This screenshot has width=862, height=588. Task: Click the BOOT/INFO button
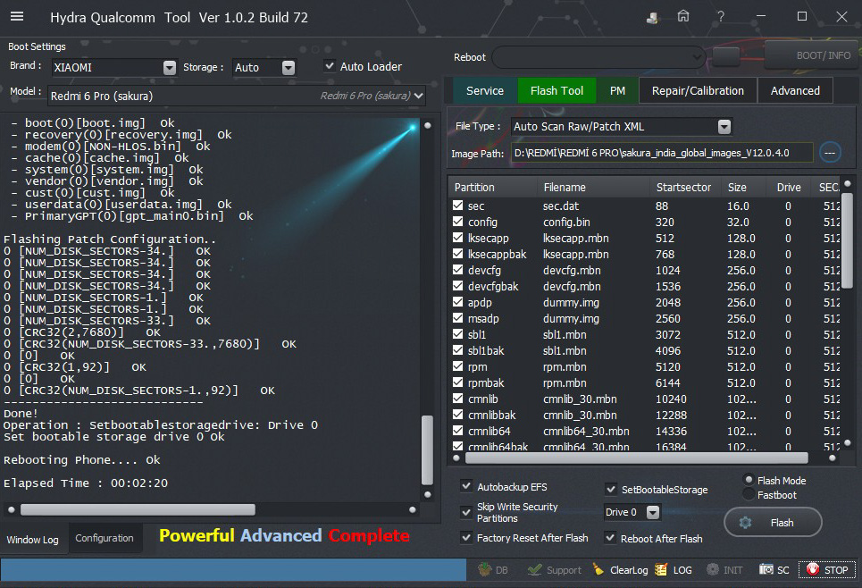(812, 55)
